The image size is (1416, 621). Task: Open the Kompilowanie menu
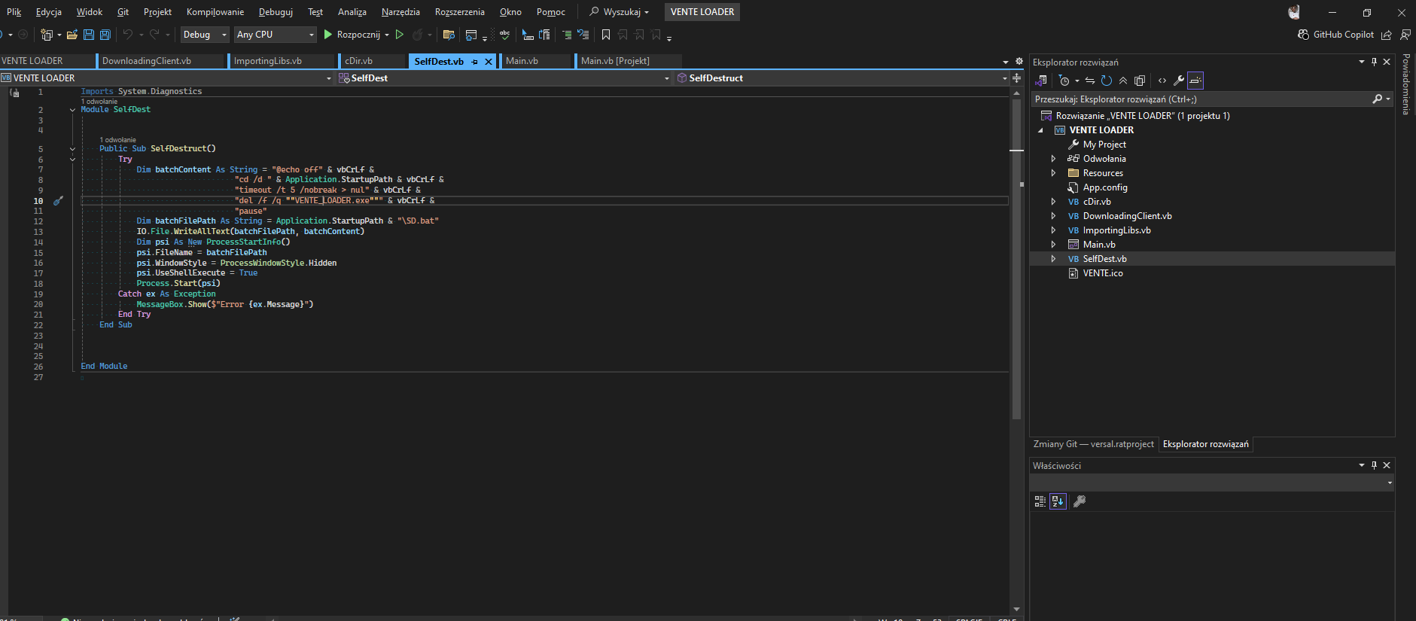pos(215,12)
